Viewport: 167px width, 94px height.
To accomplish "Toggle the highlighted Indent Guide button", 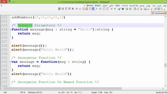I will click(93, 9).
